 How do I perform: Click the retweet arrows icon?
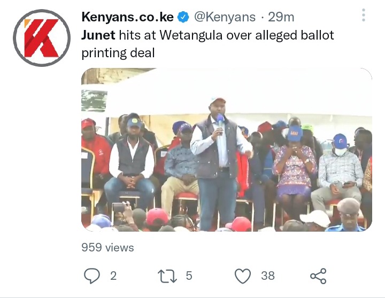(x=167, y=276)
